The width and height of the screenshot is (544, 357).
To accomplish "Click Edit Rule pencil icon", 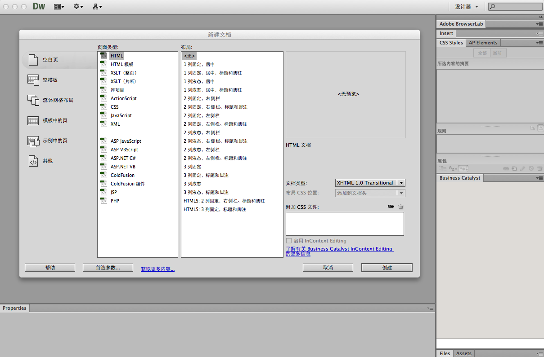I will tap(522, 168).
